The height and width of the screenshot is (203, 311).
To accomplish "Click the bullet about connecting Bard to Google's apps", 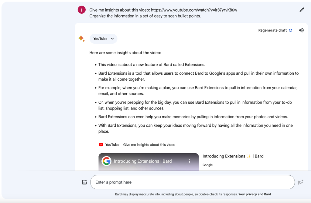I will tap(198, 76).
